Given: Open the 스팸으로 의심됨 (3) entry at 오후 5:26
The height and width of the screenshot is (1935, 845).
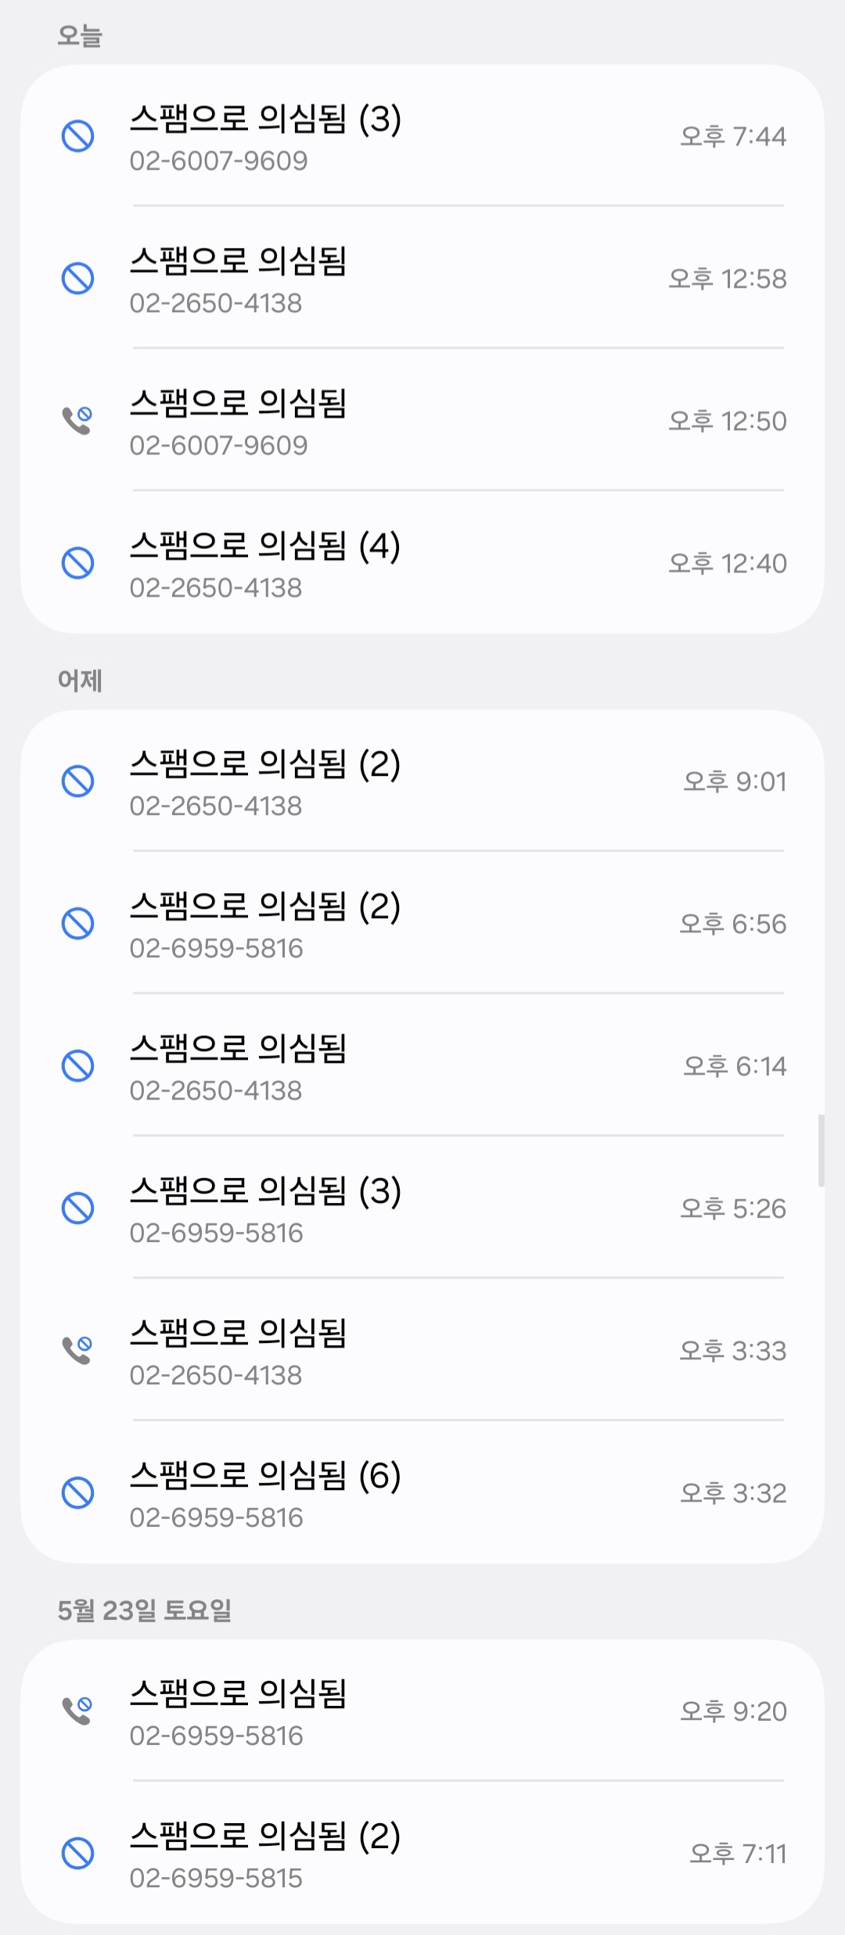Looking at the screenshot, I should pos(422,1208).
